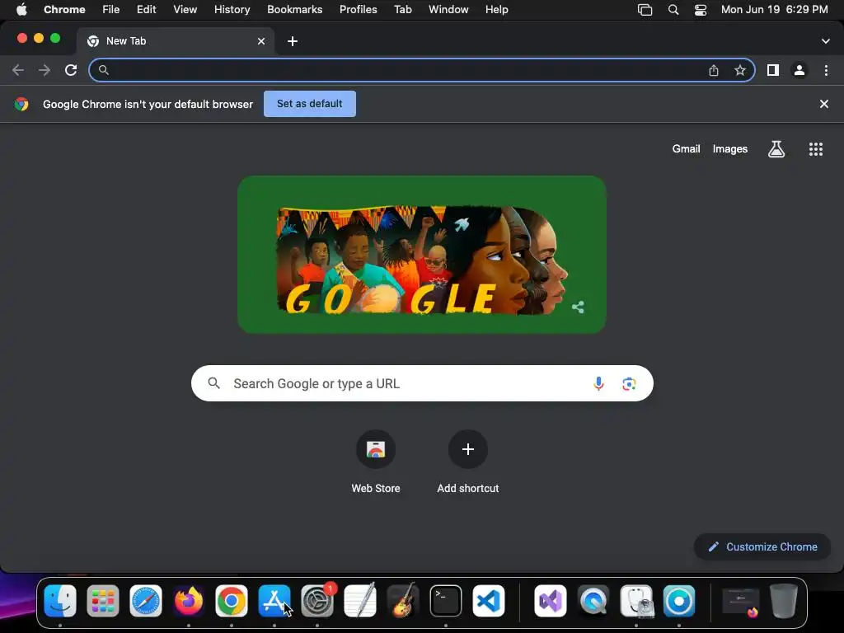Open a new tab with plus button
844x633 pixels.
[293, 41]
